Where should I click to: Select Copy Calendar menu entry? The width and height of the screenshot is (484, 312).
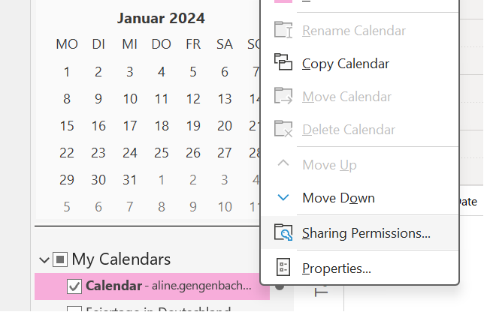(346, 64)
